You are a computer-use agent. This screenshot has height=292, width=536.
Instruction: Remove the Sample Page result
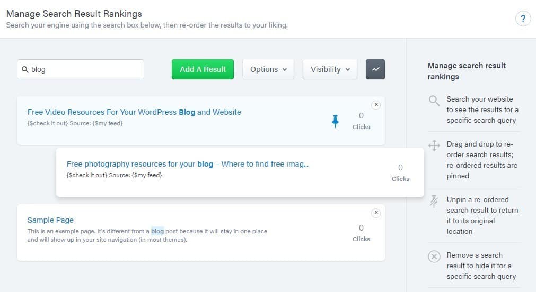pyautogui.click(x=376, y=213)
